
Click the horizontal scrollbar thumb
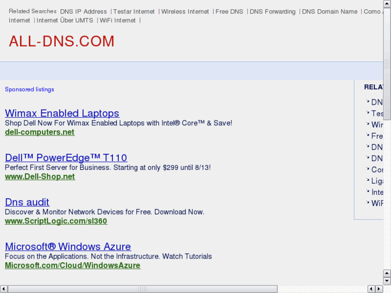[x=143, y=289]
